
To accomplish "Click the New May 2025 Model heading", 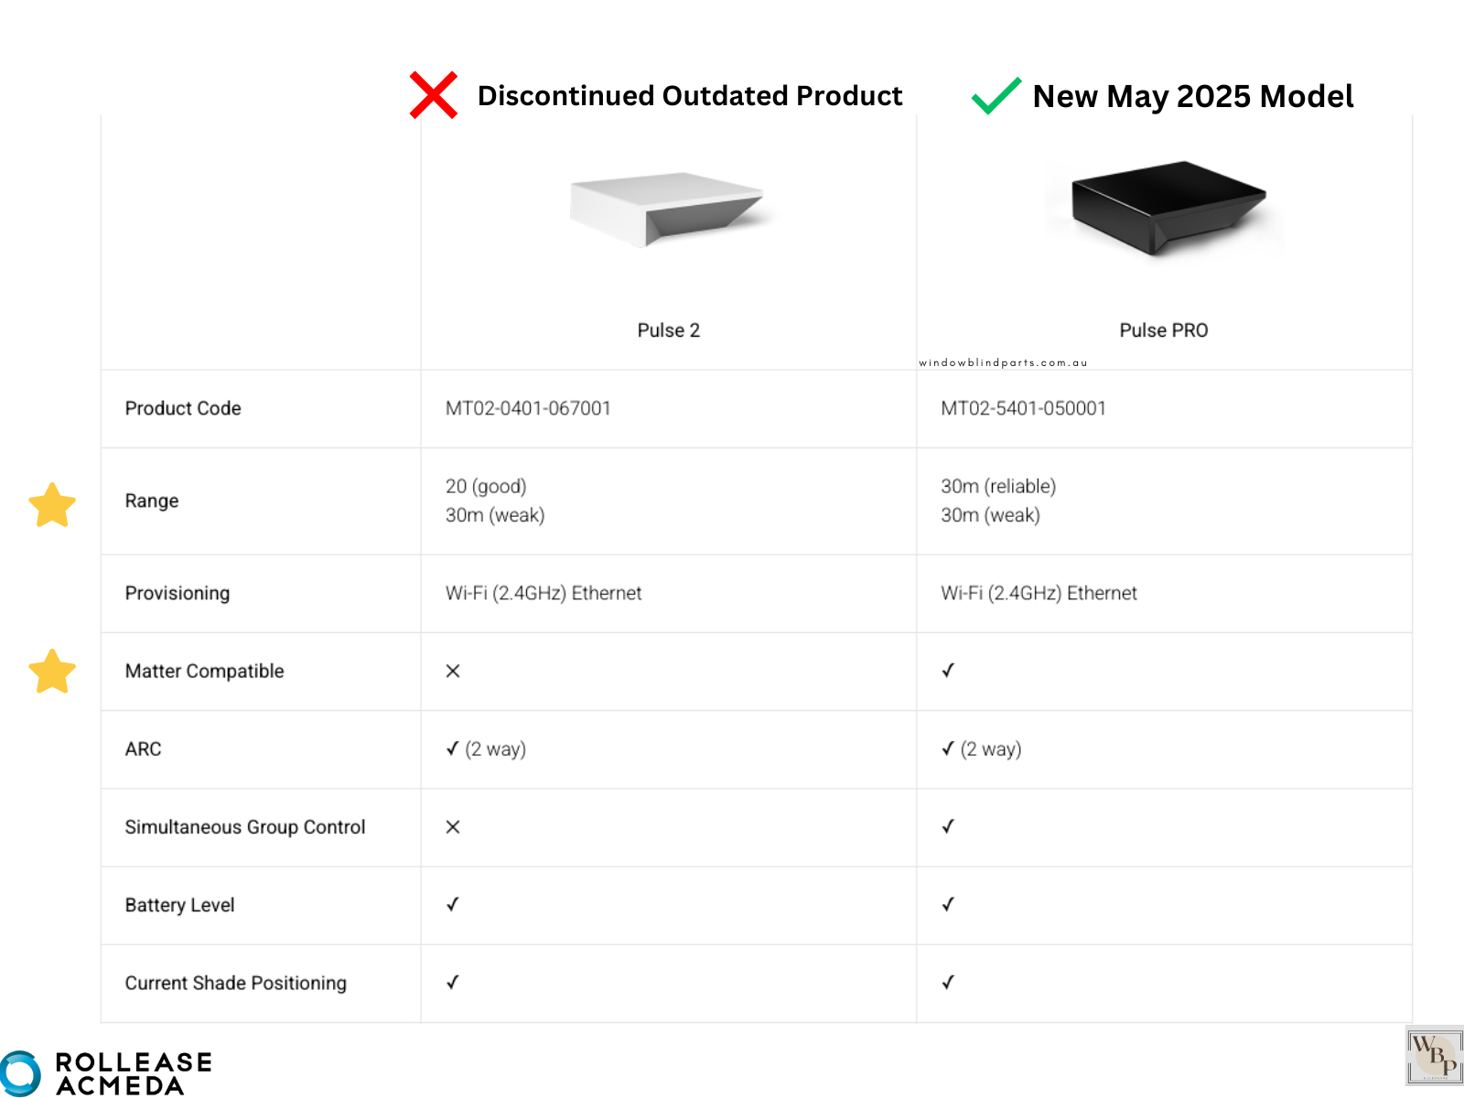I will pyautogui.click(x=1192, y=96).
